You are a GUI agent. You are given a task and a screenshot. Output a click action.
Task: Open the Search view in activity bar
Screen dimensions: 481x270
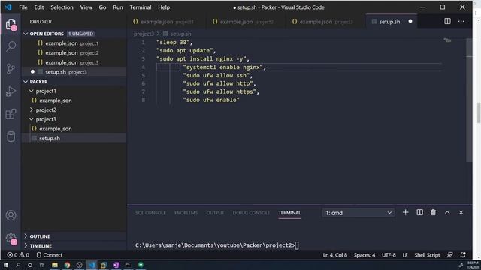(x=11, y=46)
